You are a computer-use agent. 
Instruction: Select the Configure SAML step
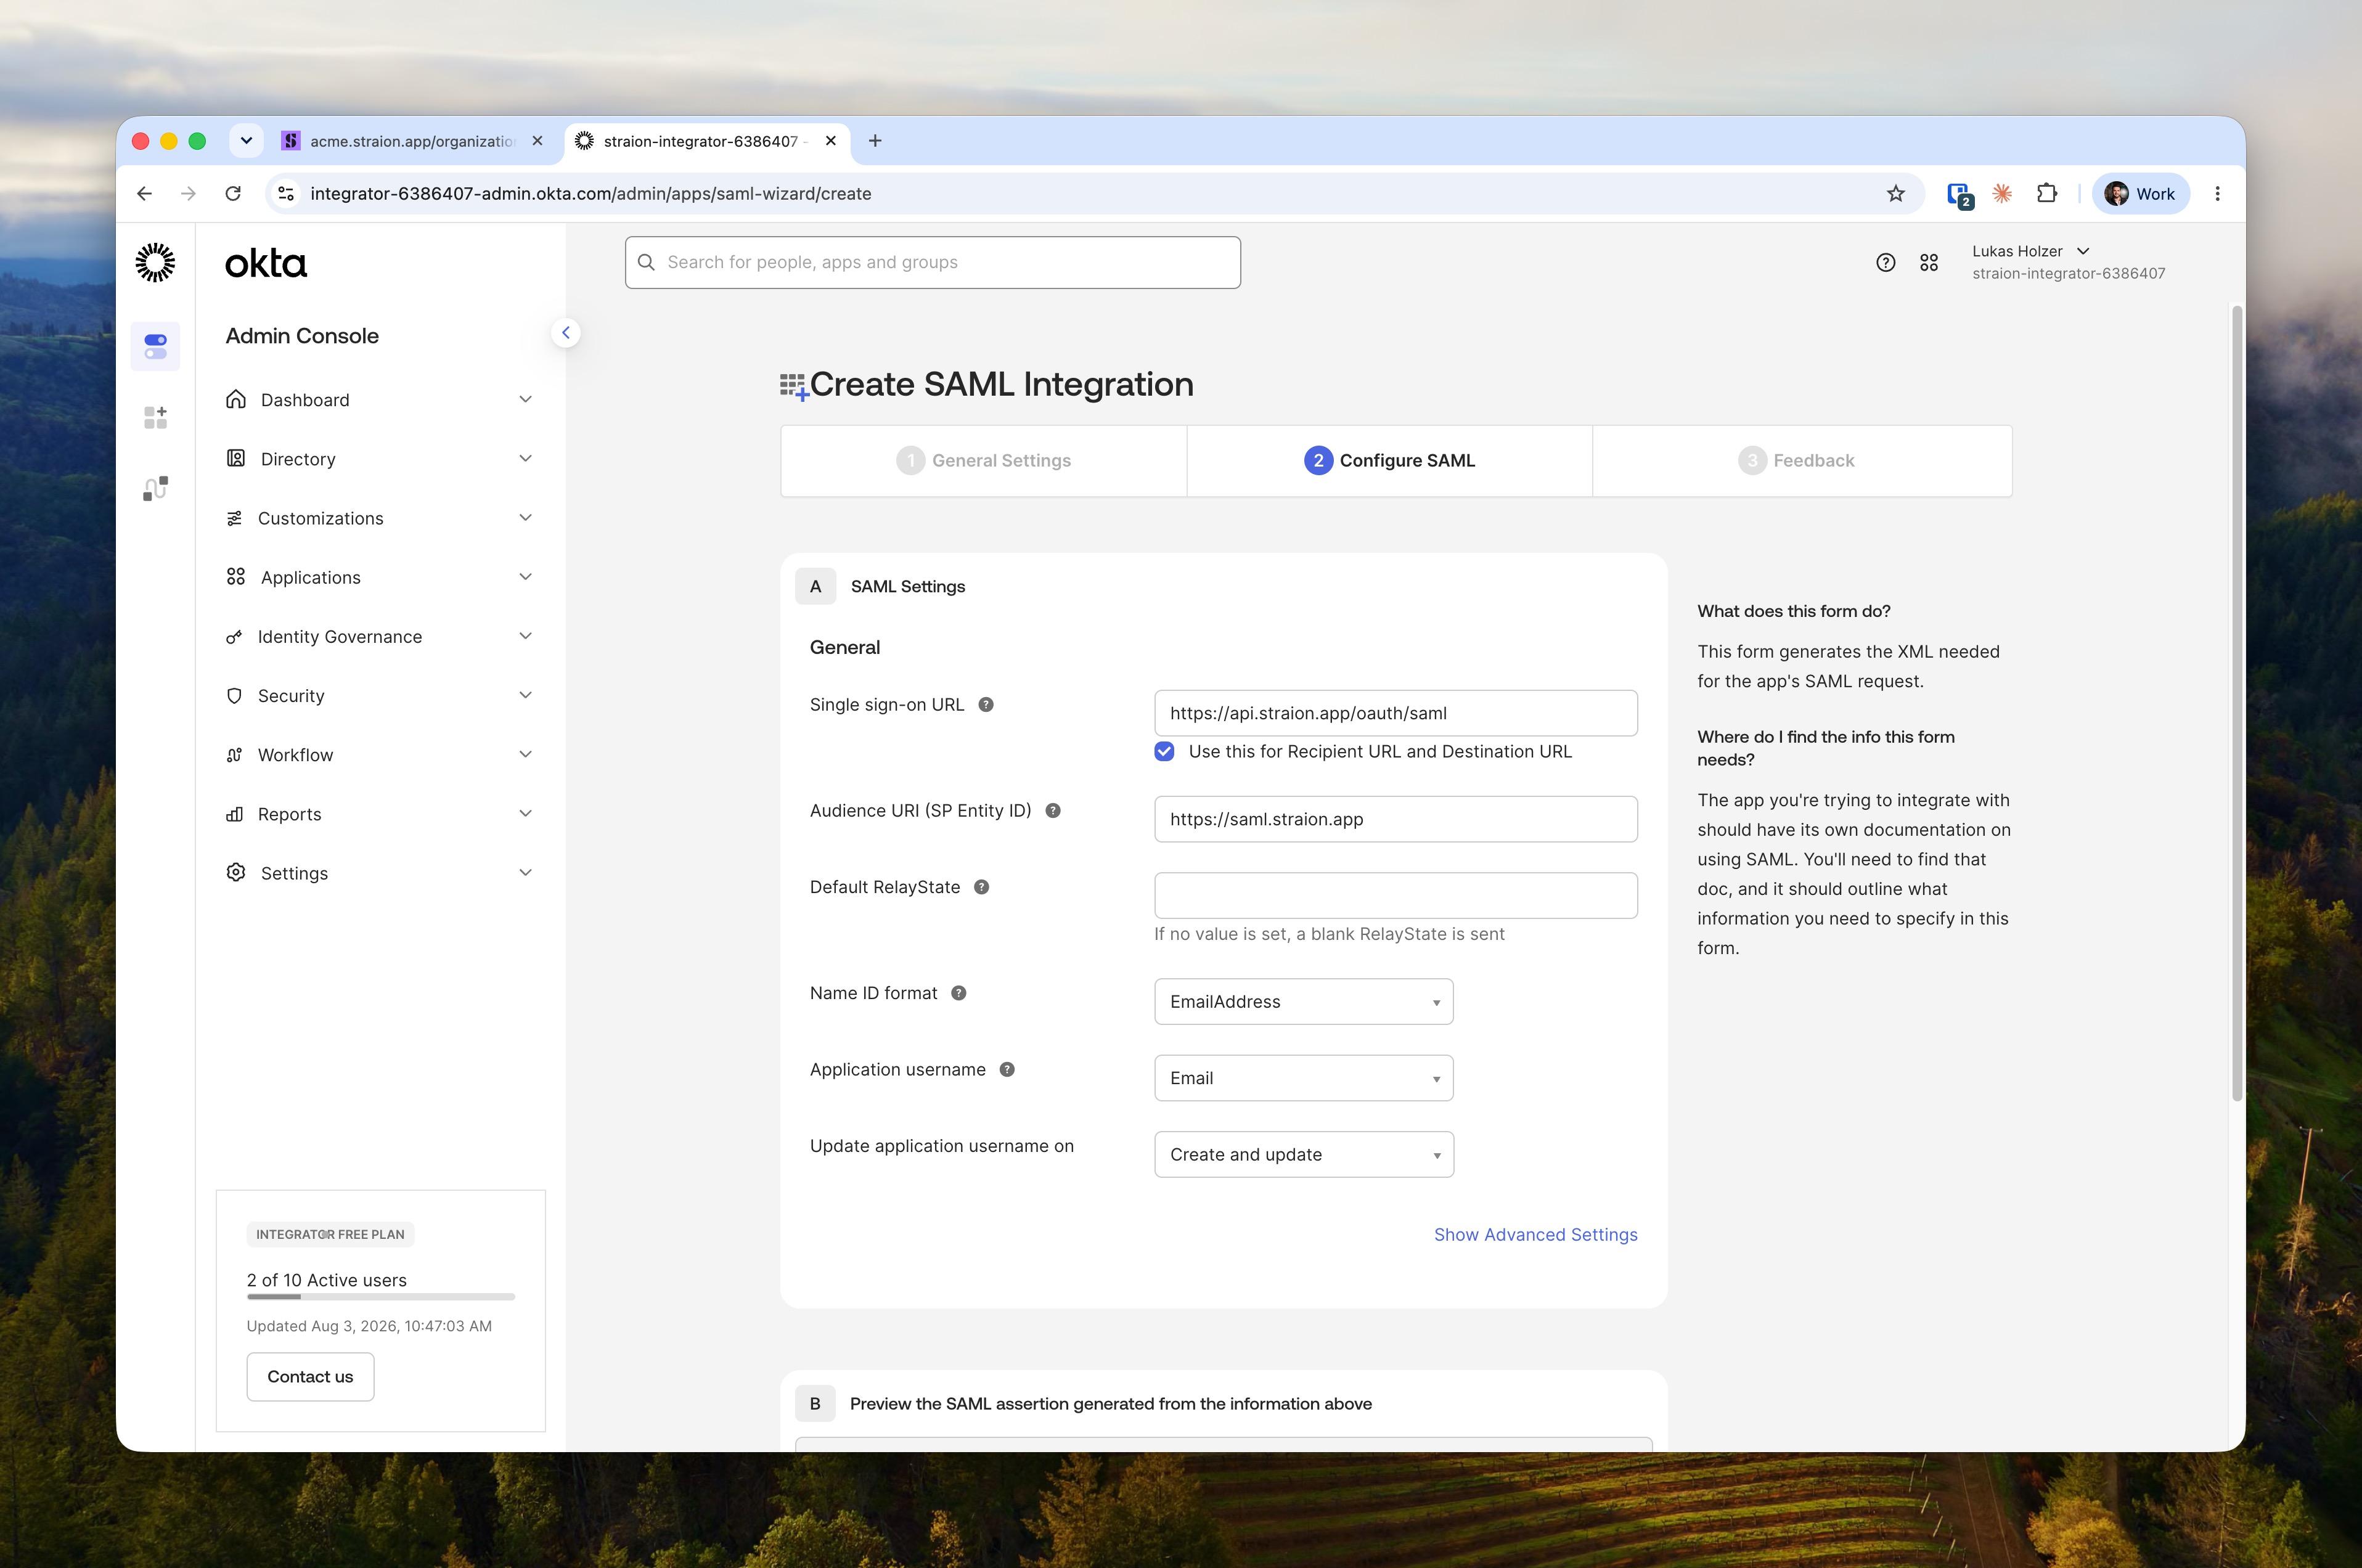(x=1390, y=461)
